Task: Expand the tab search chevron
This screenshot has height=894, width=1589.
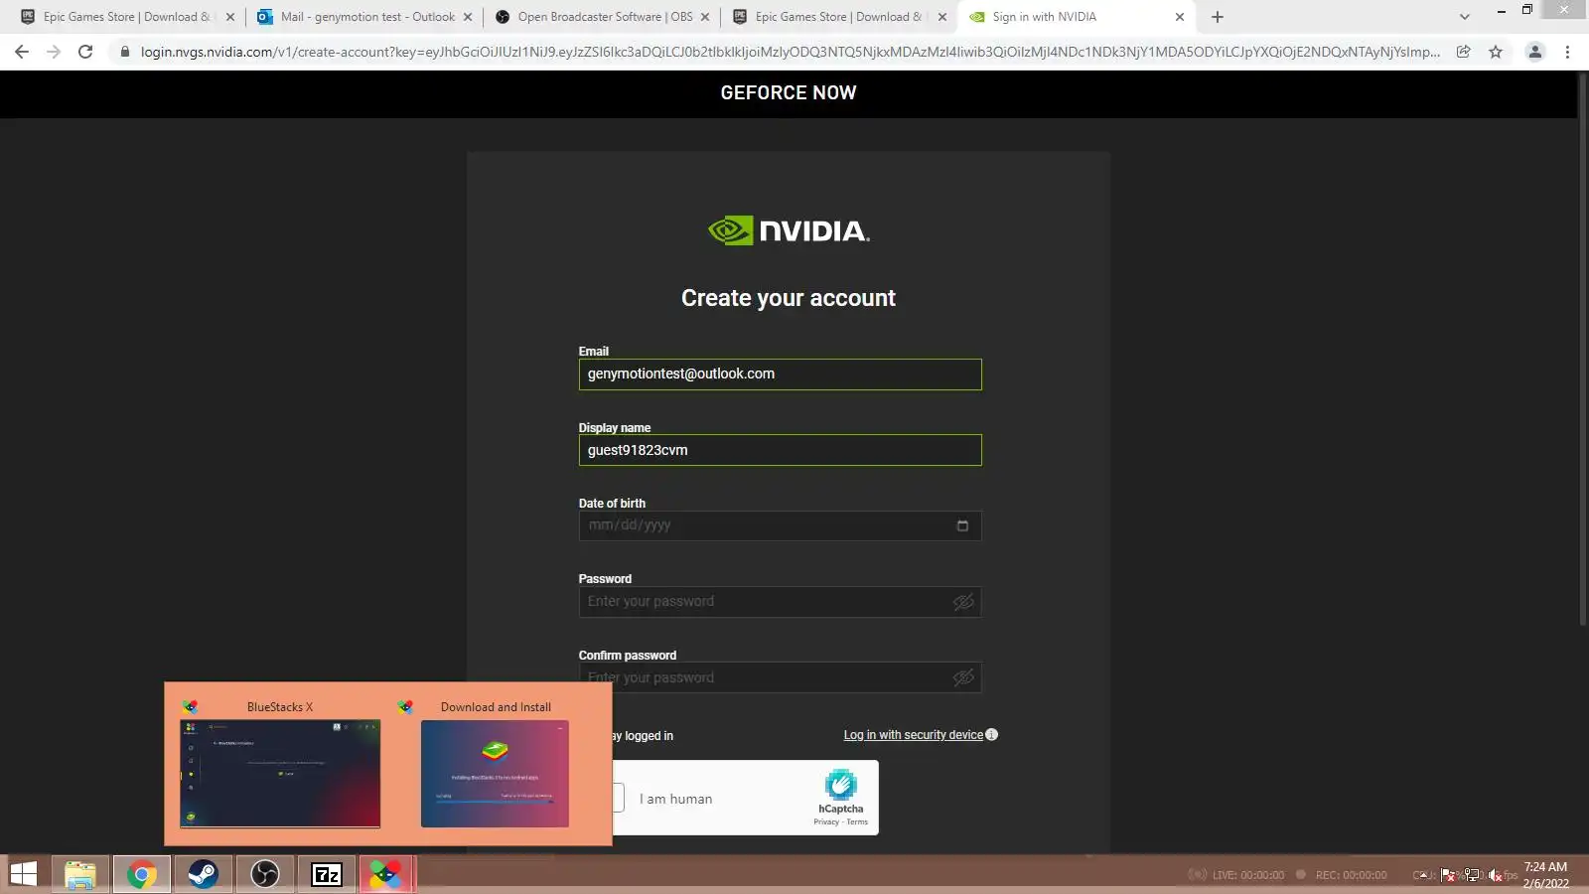Action: tap(1464, 17)
